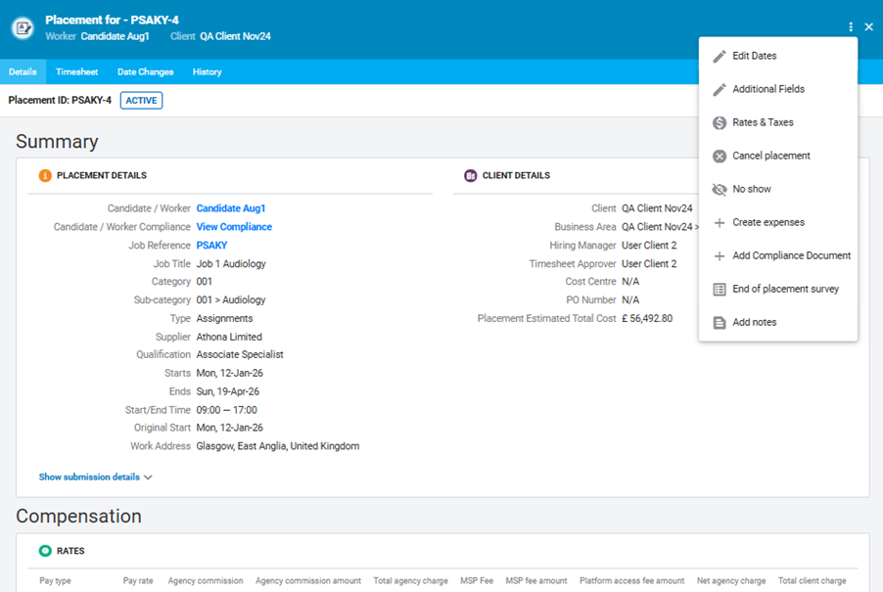Click the ACTIVE status badge
Screen dimensions: 883x592
(141, 100)
